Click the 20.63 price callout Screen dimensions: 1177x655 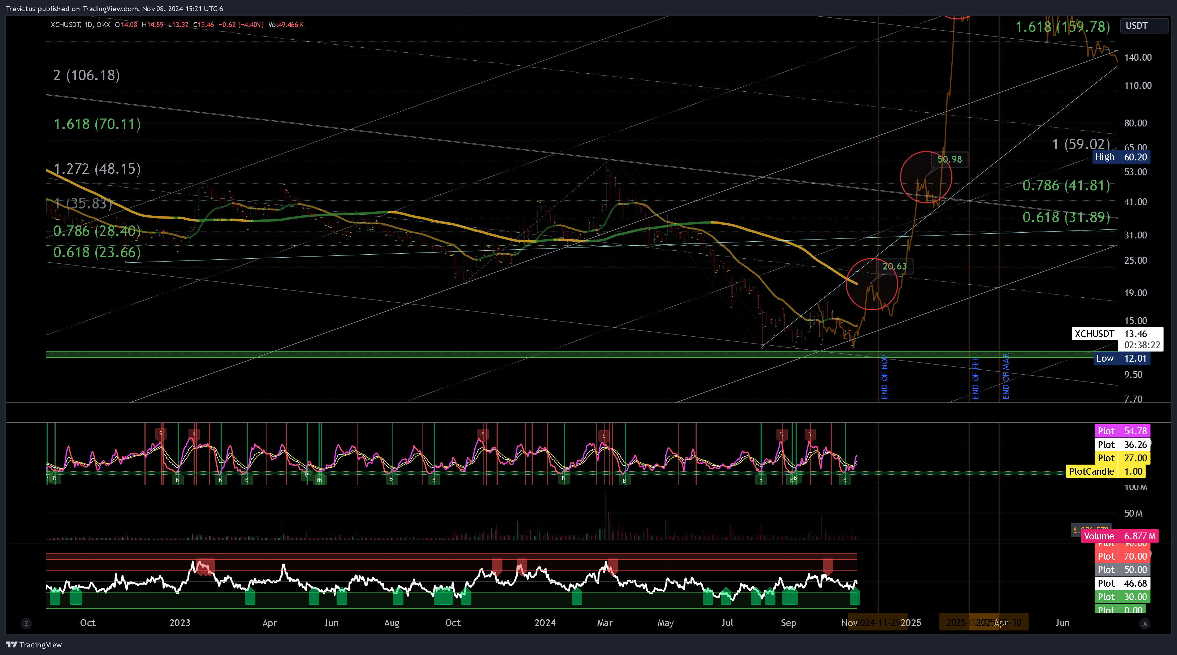click(x=894, y=266)
